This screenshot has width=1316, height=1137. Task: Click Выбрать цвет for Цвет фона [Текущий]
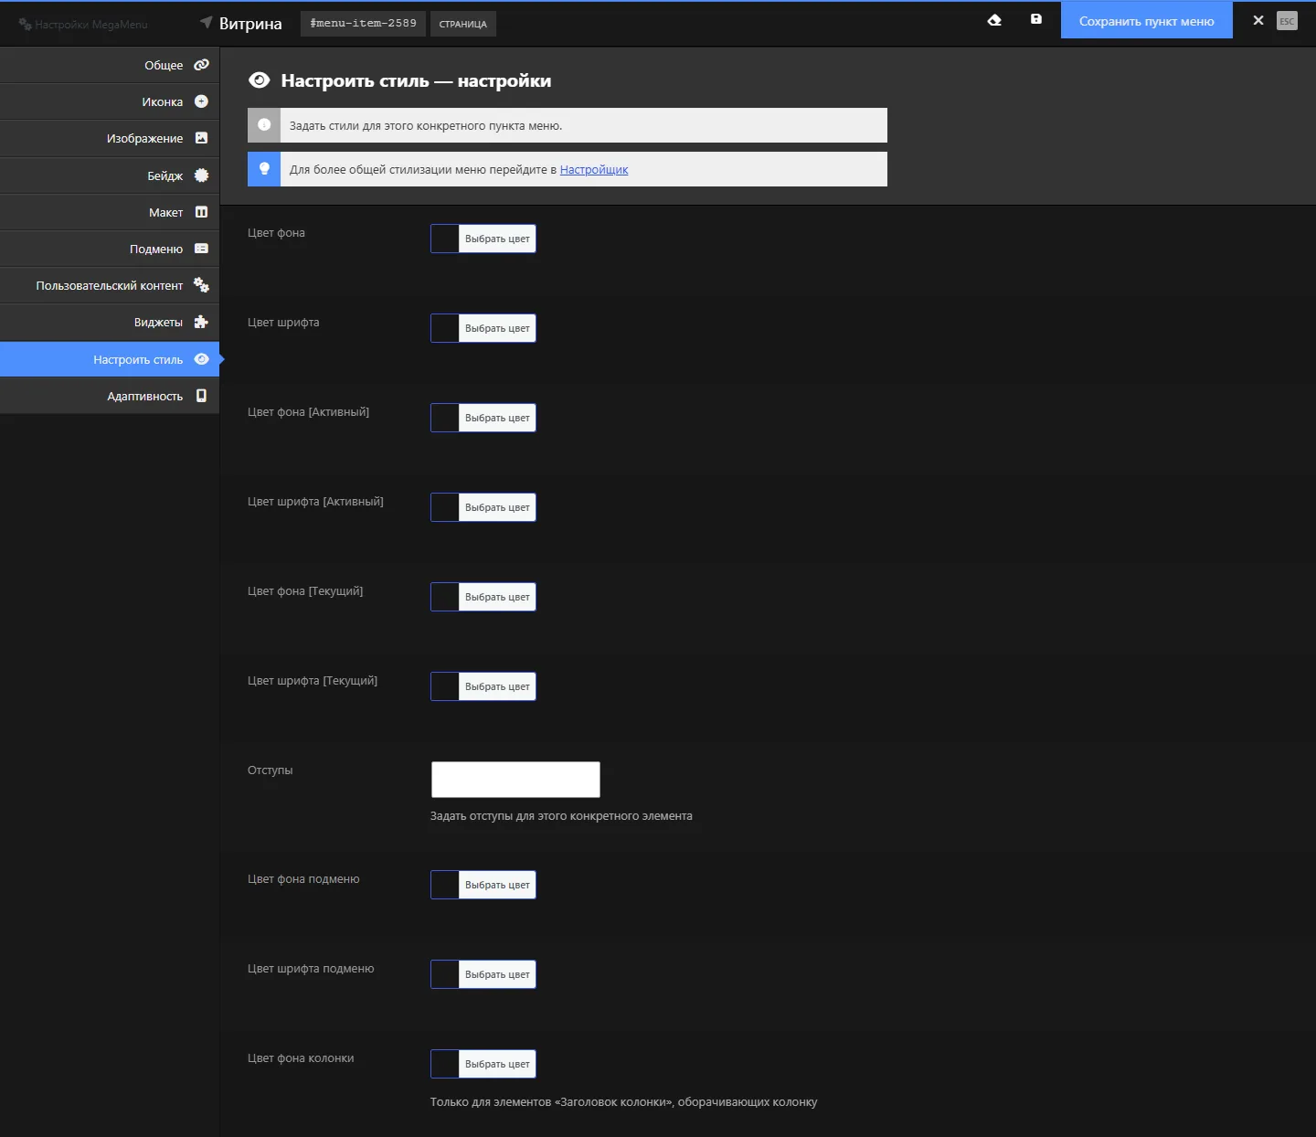point(497,597)
